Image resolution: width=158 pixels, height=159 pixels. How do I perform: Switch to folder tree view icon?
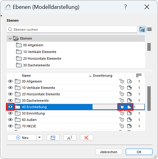point(142,29)
